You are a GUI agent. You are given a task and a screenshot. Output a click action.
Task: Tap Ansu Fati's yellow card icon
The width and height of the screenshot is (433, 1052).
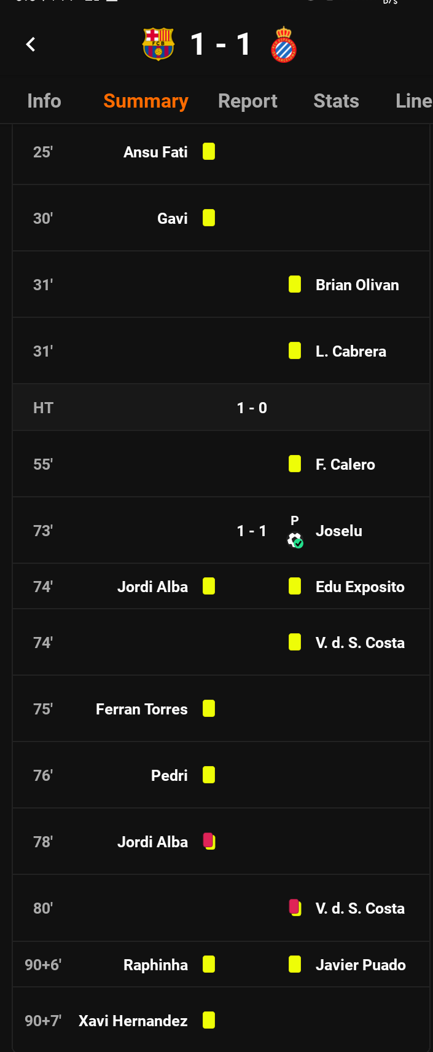[x=209, y=151]
